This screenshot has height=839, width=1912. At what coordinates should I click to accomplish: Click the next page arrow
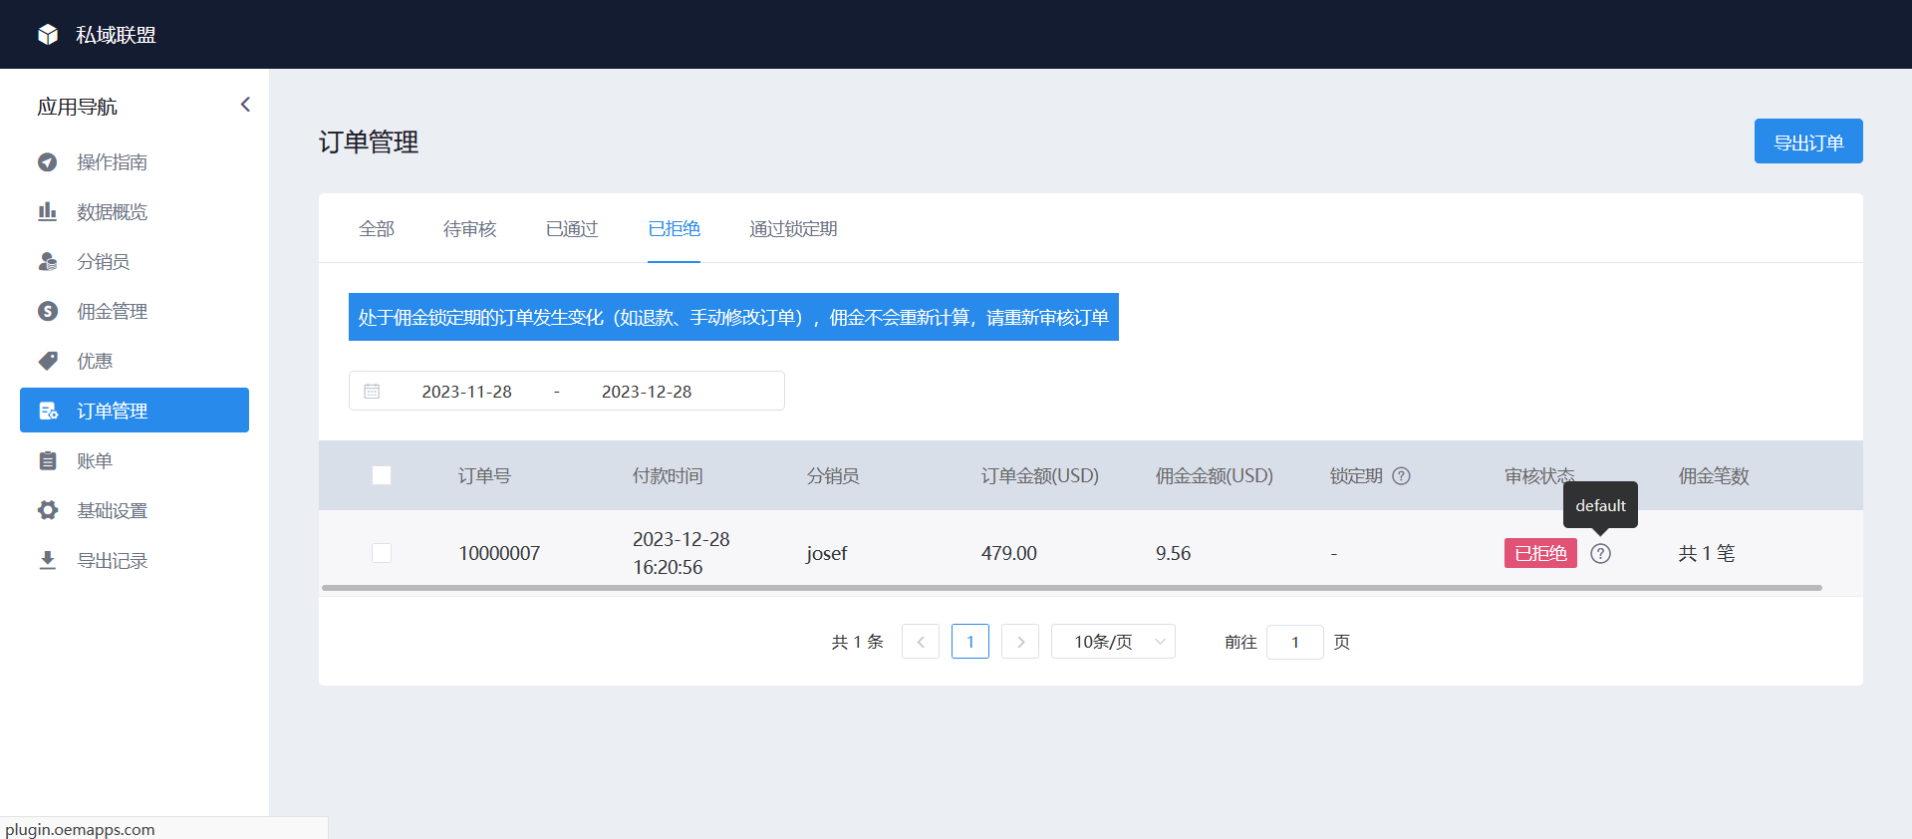point(1020,642)
